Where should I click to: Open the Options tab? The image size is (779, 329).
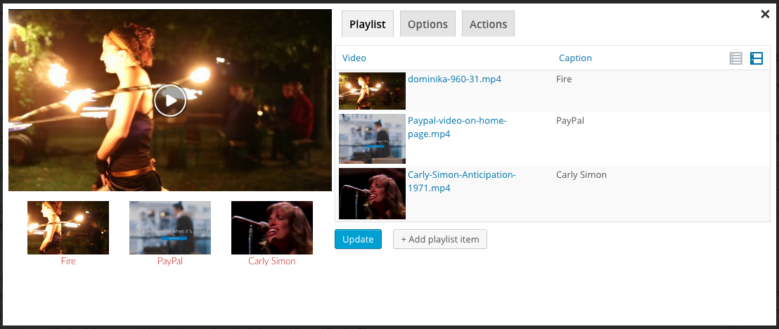point(427,24)
